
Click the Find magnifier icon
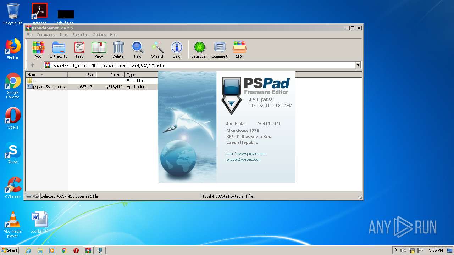tap(138, 50)
